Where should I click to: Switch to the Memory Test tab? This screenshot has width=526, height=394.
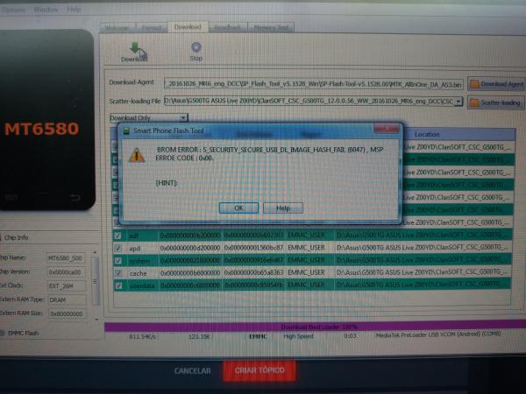point(271,27)
